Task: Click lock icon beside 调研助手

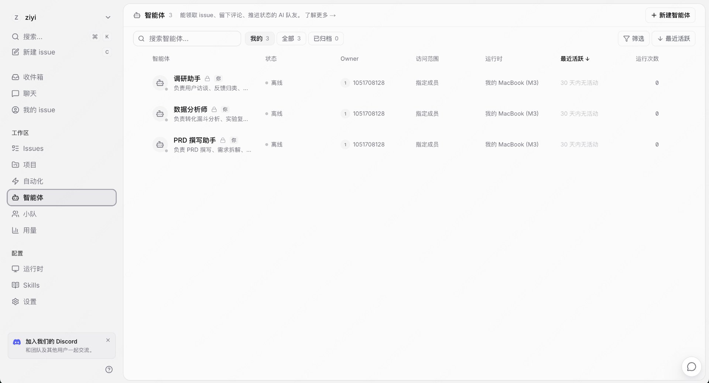Action: 208,79
